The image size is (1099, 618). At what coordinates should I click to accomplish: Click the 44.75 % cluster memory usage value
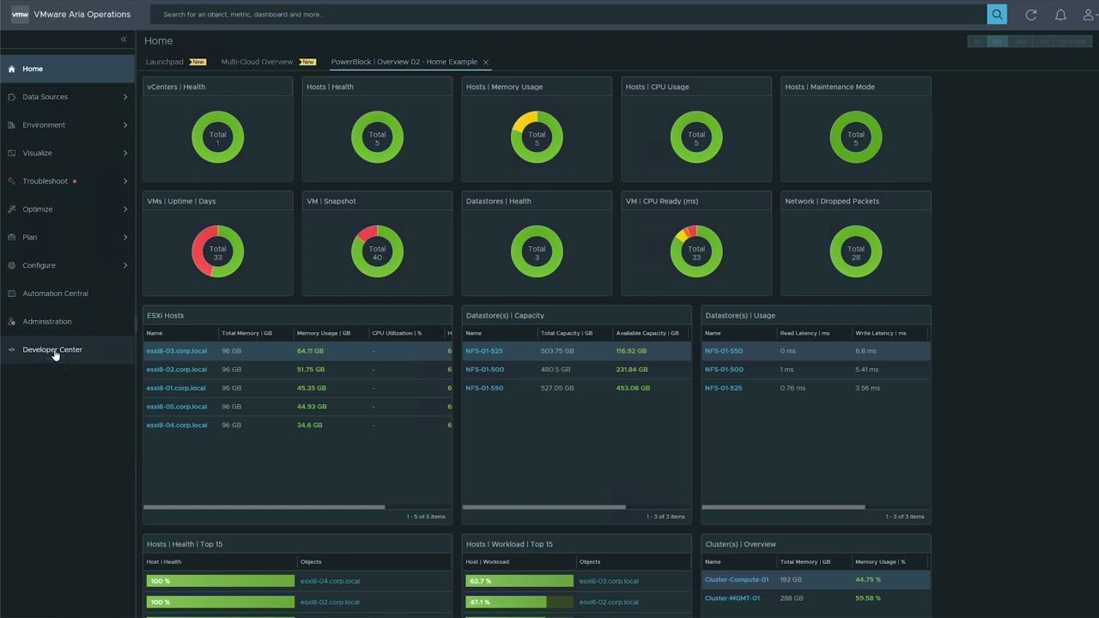pyautogui.click(x=868, y=579)
